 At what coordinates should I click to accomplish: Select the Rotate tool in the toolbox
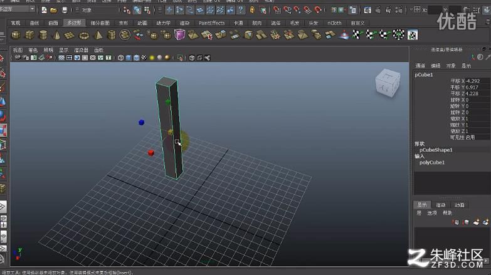click(x=3, y=116)
